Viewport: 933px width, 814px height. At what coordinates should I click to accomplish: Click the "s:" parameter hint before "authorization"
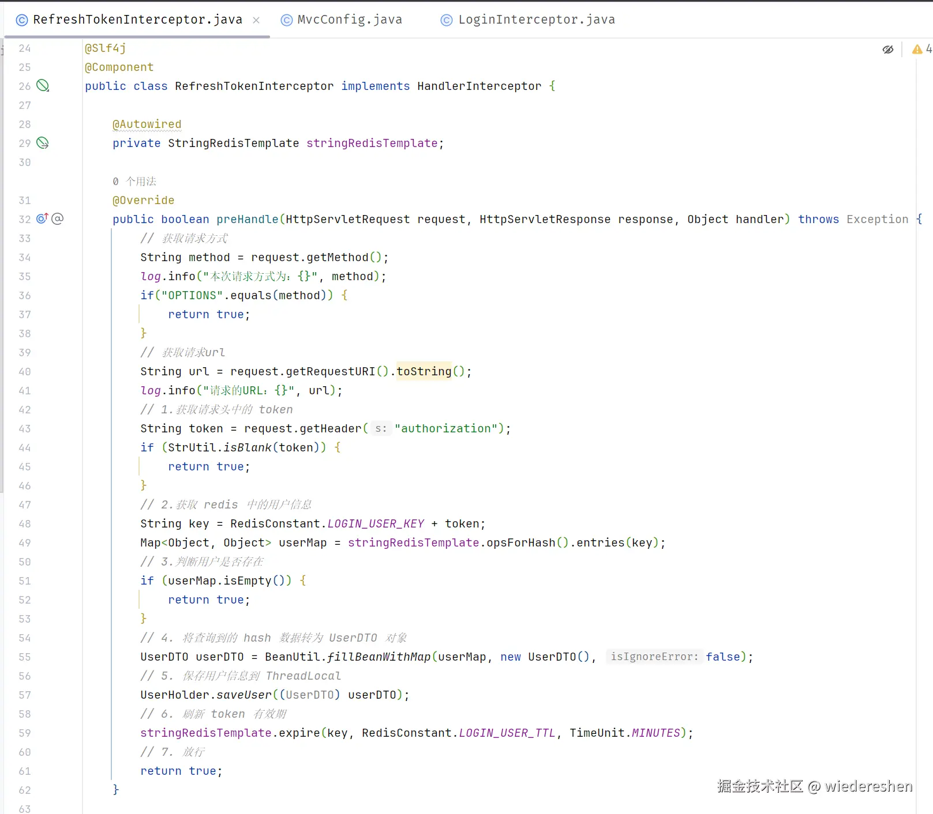pyautogui.click(x=381, y=428)
